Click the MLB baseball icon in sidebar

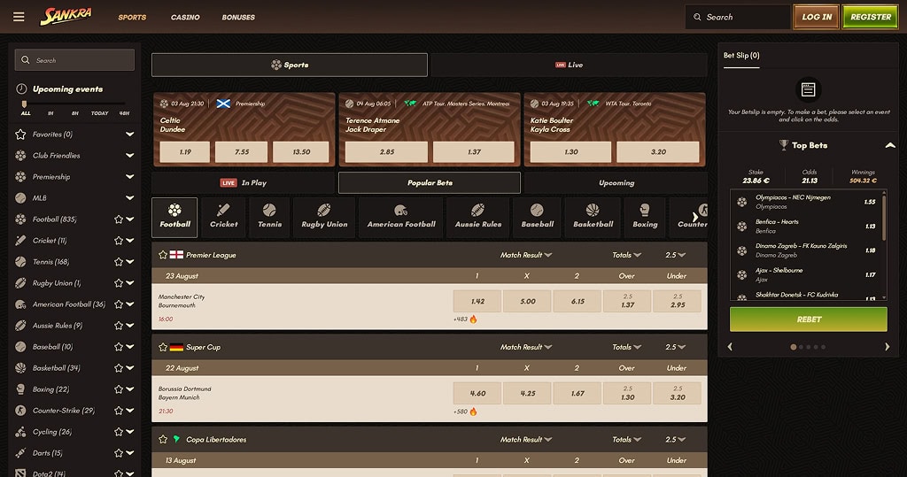coord(20,197)
